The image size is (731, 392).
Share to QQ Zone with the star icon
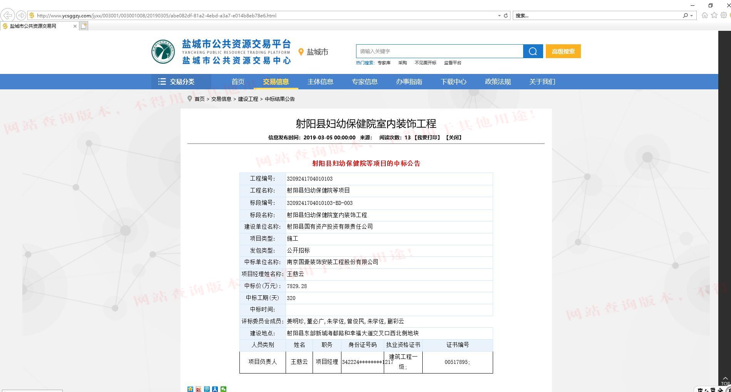(190, 389)
